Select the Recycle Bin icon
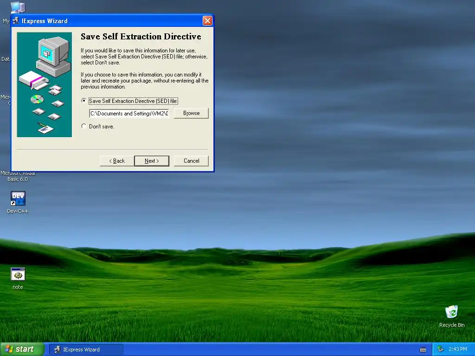 tap(452, 316)
